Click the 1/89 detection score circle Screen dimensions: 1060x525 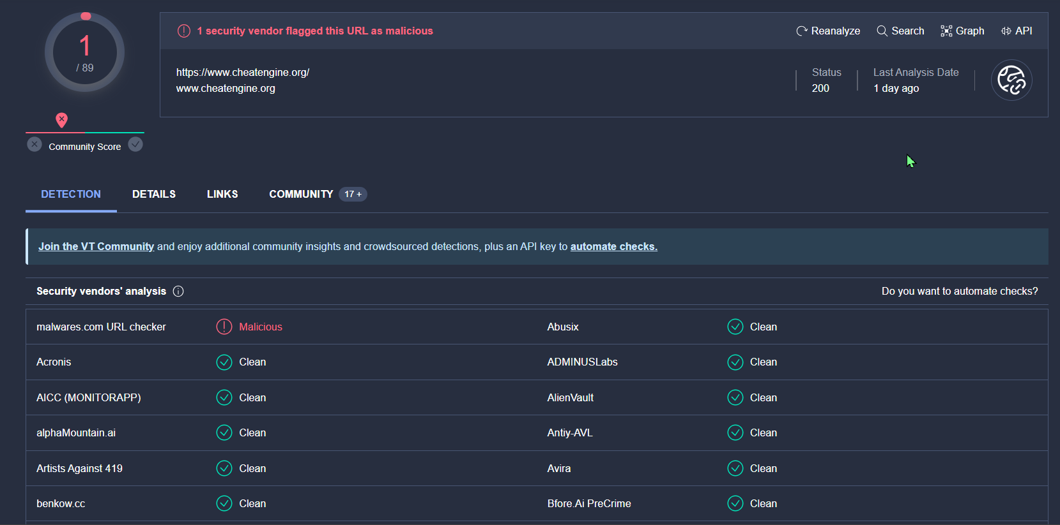(x=84, y=52)
